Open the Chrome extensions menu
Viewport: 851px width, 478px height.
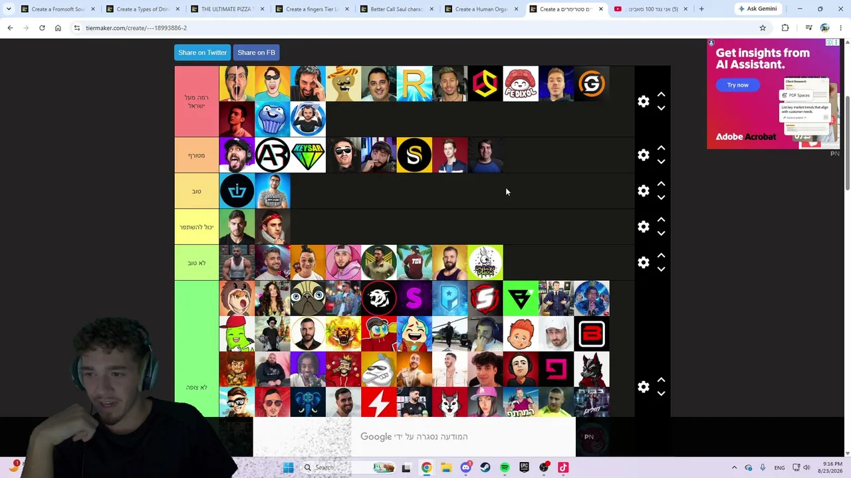(785, 28)
